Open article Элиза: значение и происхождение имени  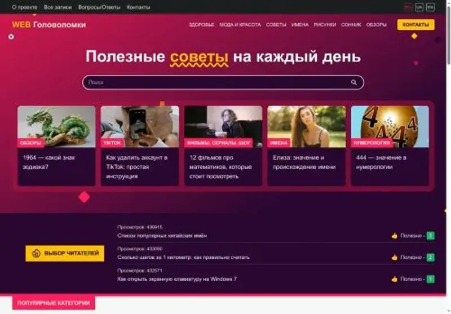coord(304,162)
